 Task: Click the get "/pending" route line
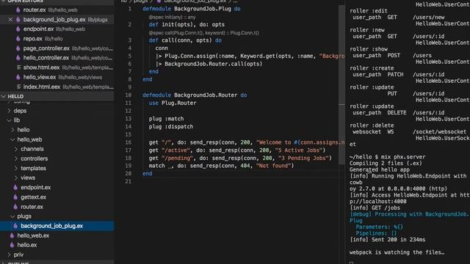point(240,158)
